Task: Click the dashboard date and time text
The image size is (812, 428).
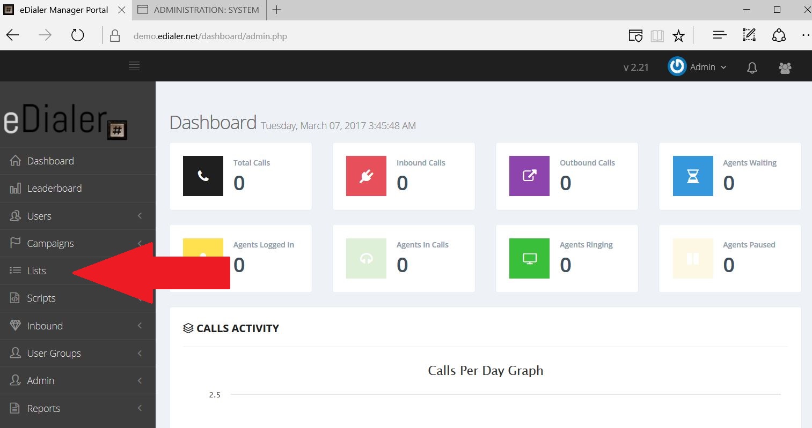Action: pos(338,126)
